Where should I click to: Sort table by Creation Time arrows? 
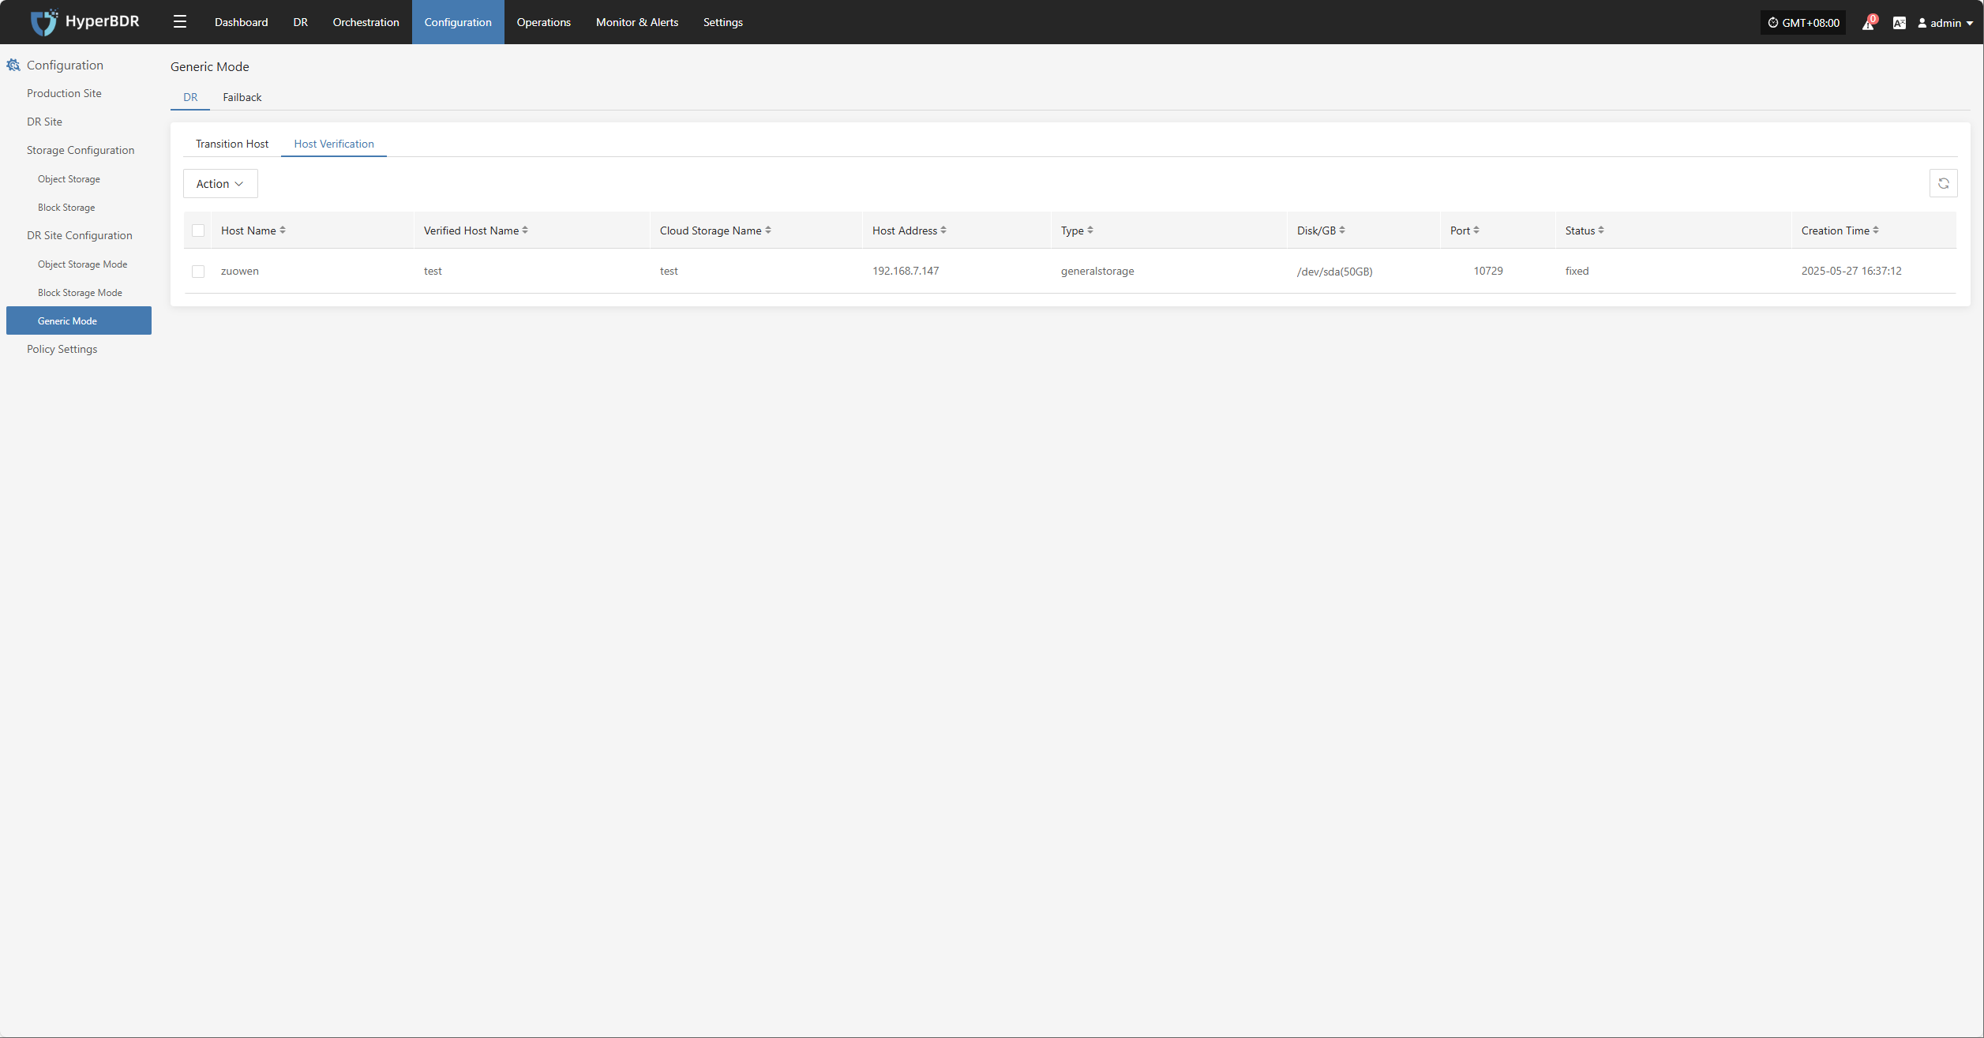1876,230
